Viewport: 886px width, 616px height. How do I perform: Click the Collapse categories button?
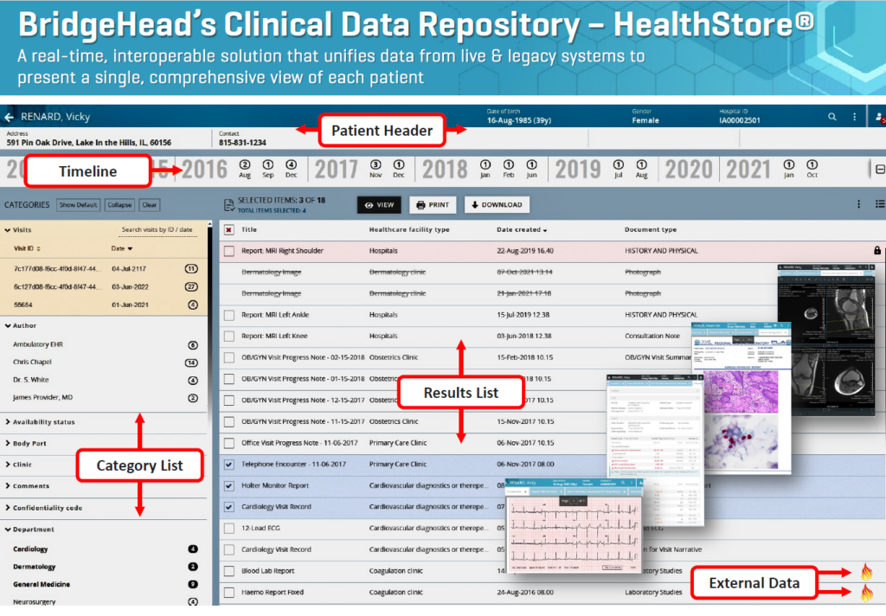tap(119, 205)
